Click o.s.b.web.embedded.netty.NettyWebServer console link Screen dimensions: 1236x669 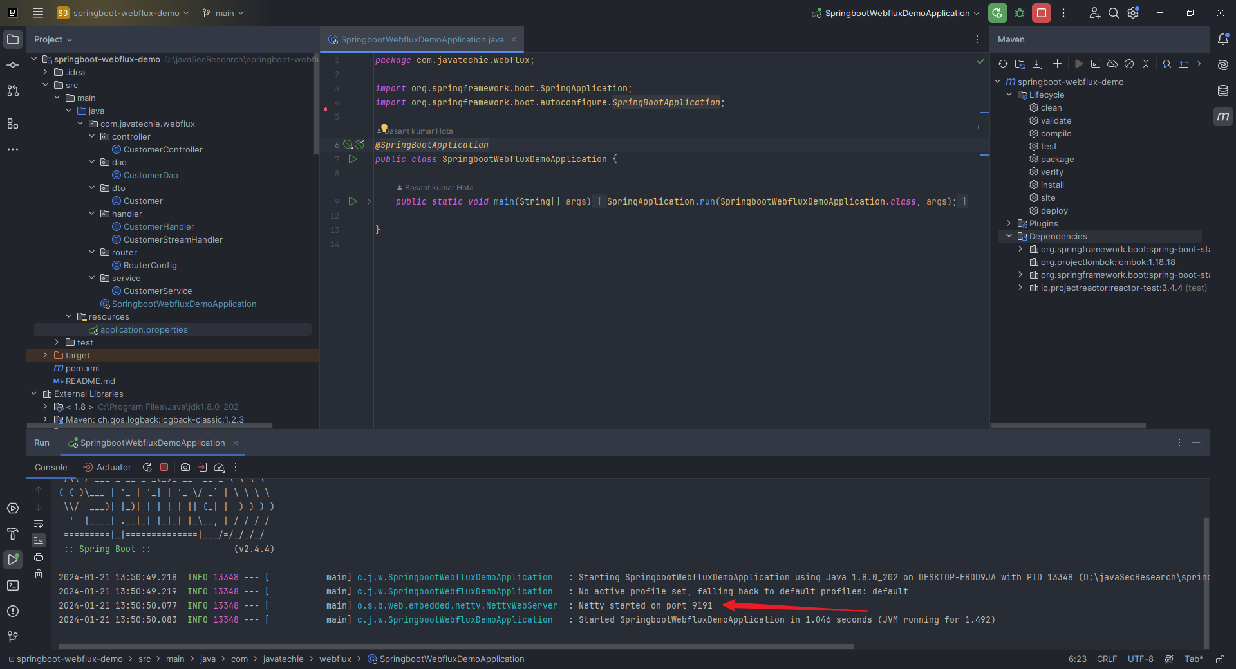[457, 605]
